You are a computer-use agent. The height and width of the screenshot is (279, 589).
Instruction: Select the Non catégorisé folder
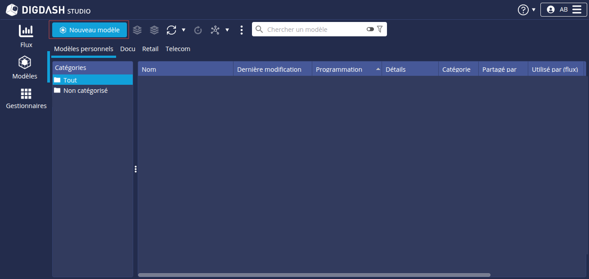coord(85,91)
